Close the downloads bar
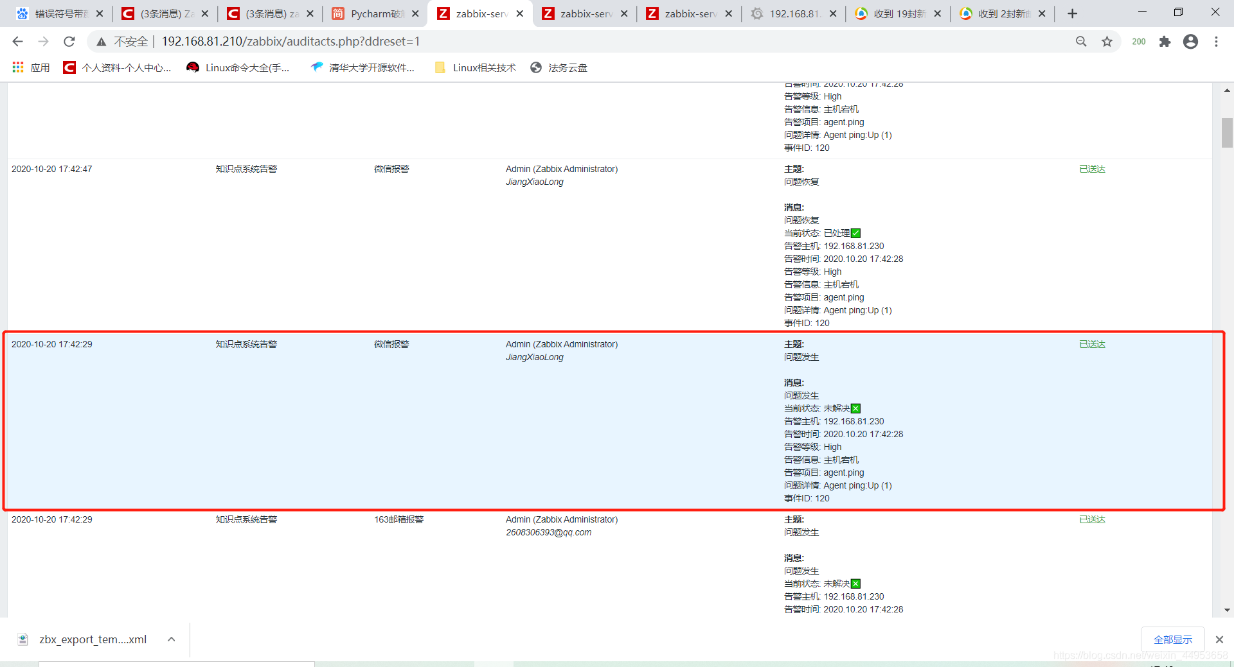 (1219, 639)
